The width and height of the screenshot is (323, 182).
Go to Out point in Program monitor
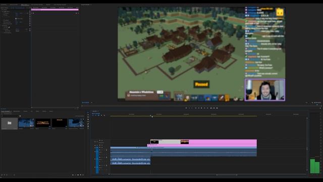(x=207, y=108)
